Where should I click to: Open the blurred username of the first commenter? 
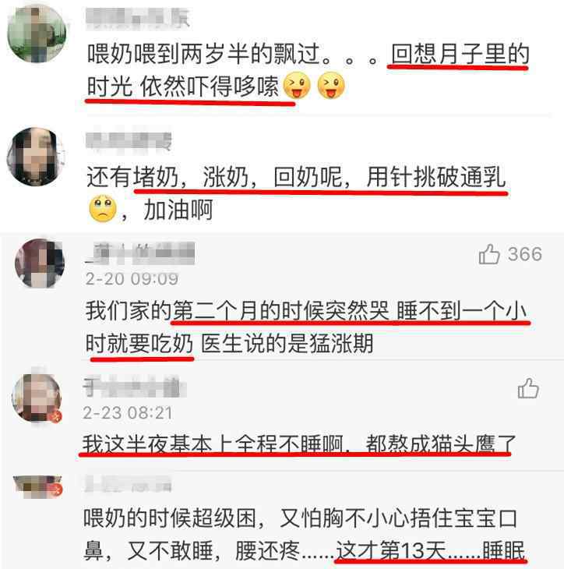click(137, 19)
